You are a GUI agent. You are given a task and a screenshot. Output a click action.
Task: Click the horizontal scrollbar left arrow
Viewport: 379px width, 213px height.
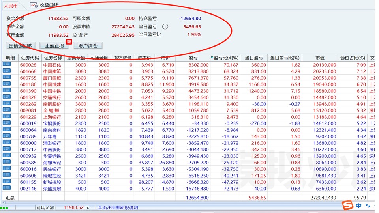(4, 202)
